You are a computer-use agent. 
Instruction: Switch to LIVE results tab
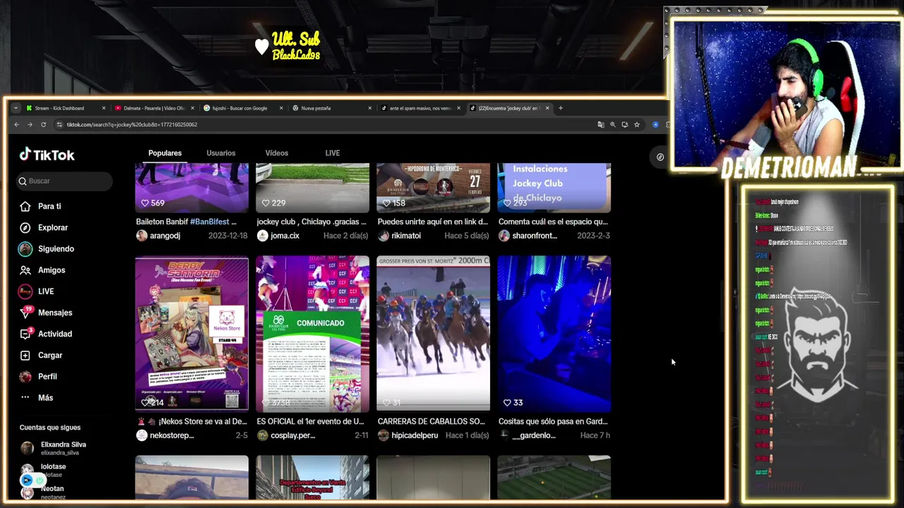point(333,153)
